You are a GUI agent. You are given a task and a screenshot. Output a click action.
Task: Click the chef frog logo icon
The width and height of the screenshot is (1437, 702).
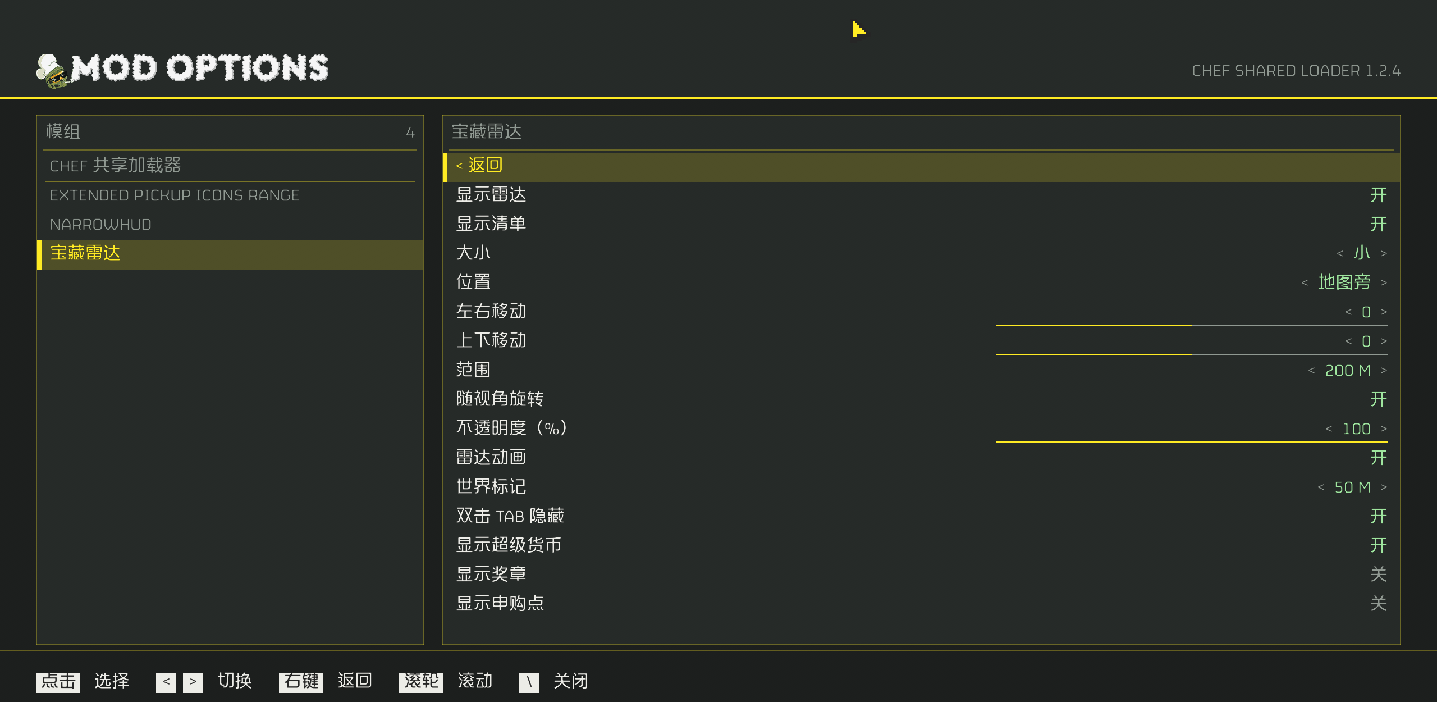(53, 71)
